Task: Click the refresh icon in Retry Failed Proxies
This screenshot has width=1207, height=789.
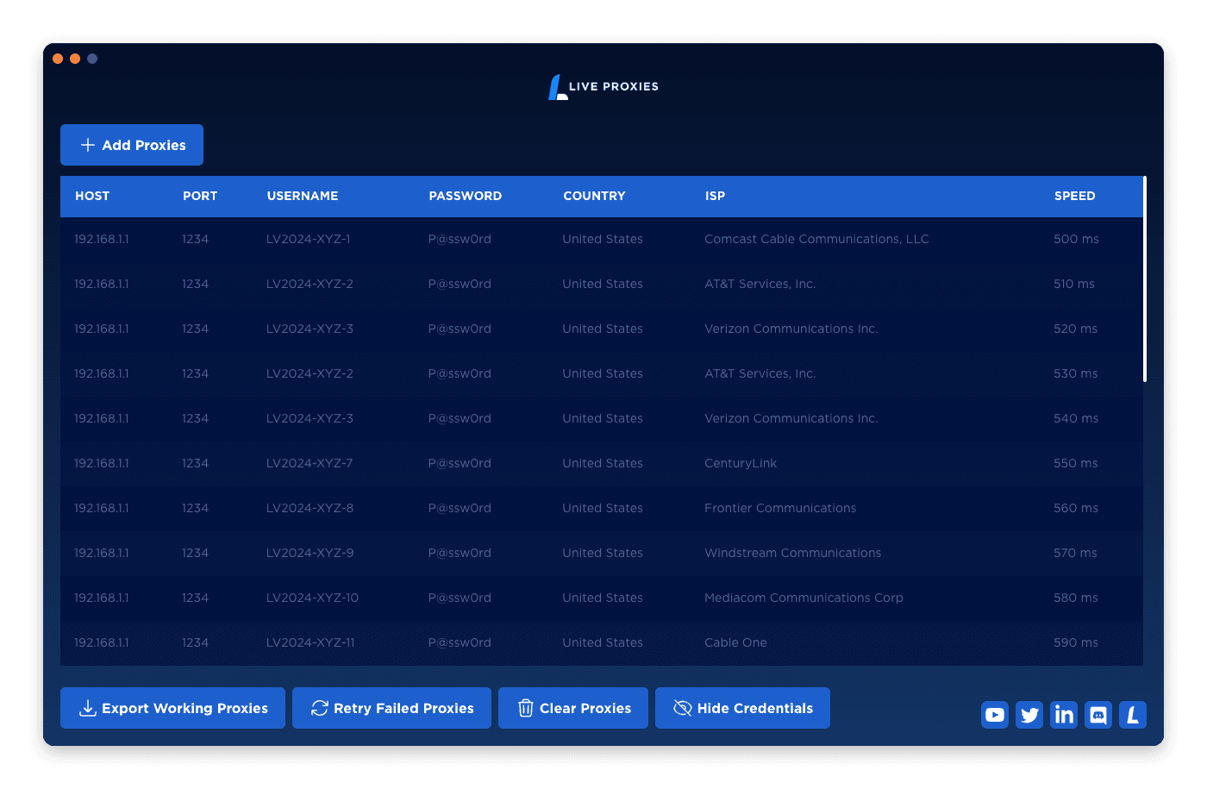Action: [319, 708]
